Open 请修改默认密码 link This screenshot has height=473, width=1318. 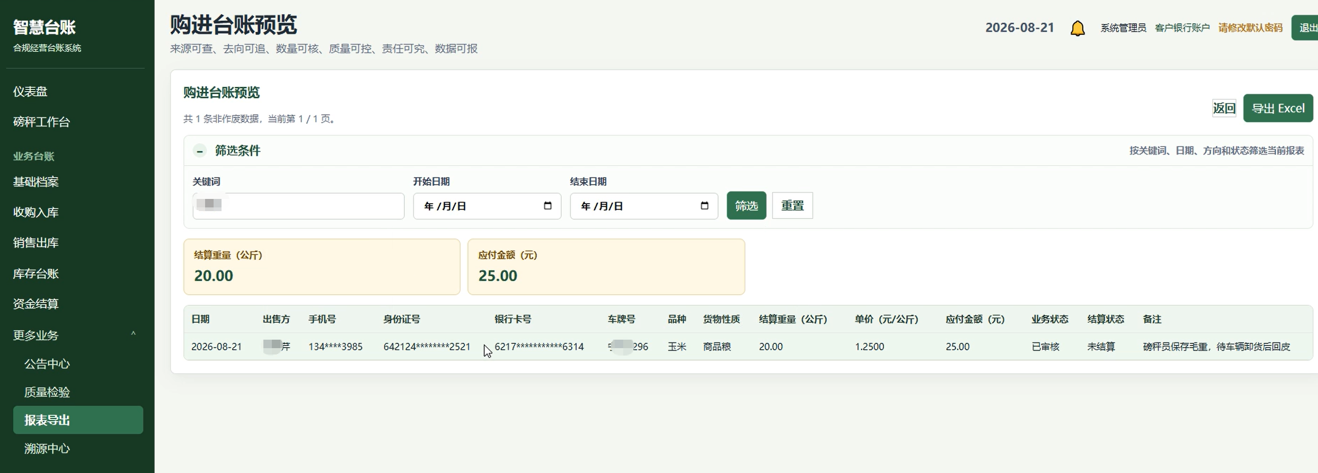click(1250, 28)
